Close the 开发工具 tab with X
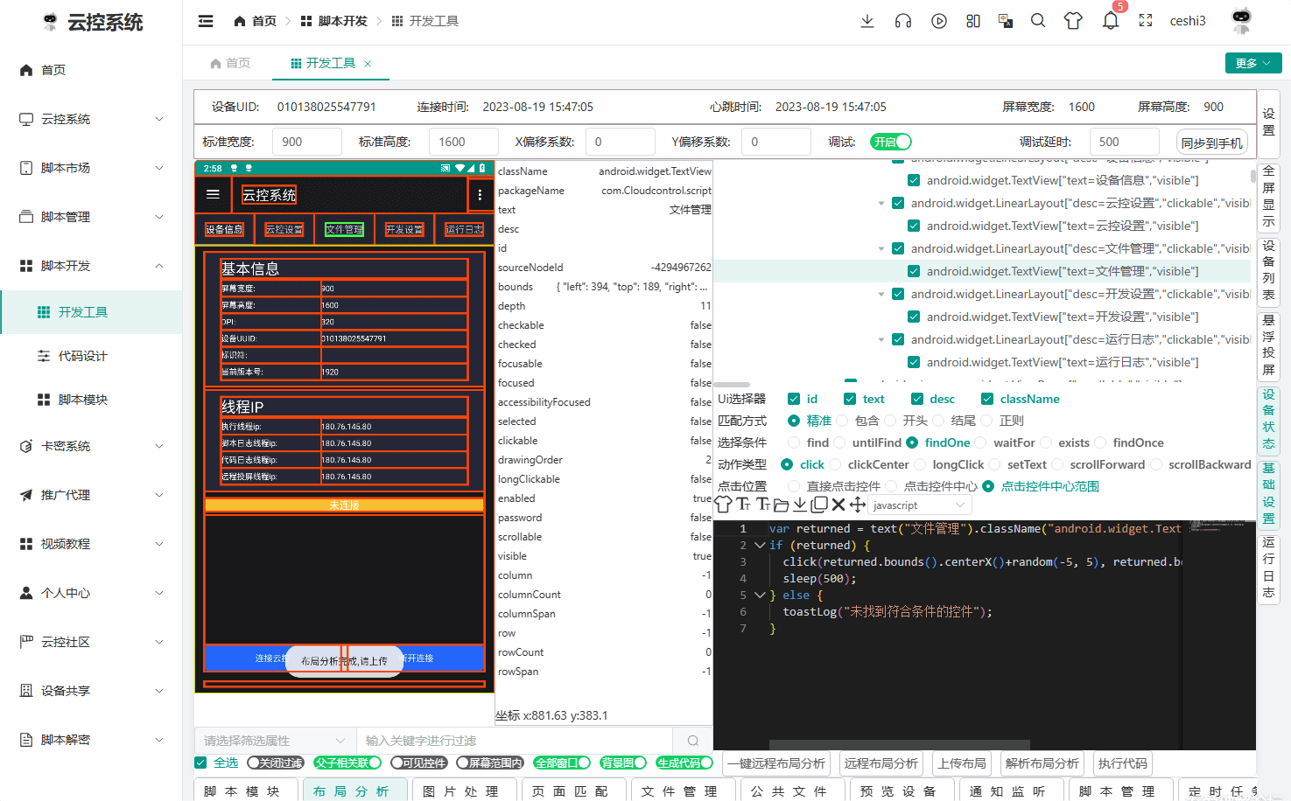Image resolution: width=1291 pixels, height=801 pixels. 368,63
